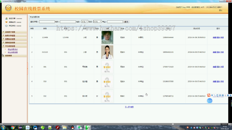Open the 性别 gender dropdown filter

click(x=85, y=22)
